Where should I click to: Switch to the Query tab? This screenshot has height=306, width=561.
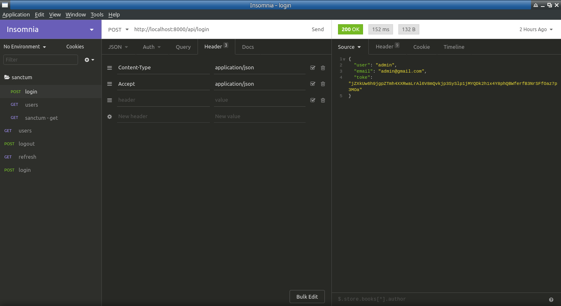(x=183, y=47)
